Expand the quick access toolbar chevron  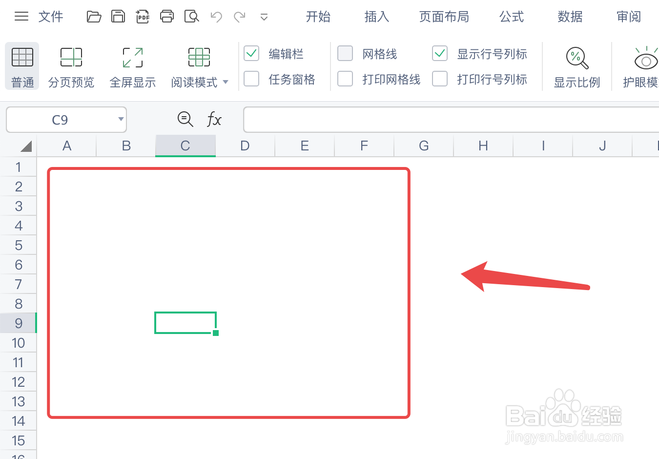coord(264,18)
